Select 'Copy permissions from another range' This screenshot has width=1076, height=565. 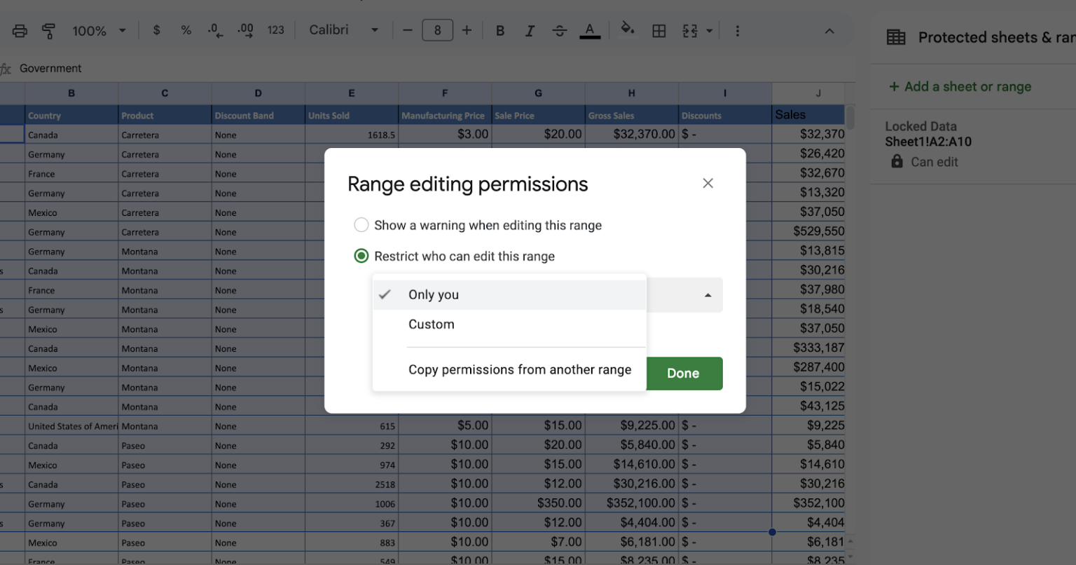[520, 369]
